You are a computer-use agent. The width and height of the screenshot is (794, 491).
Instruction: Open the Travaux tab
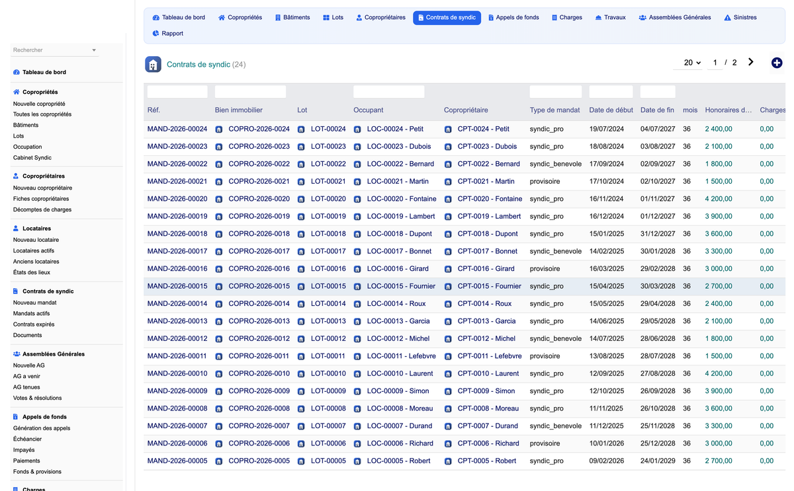610,18
